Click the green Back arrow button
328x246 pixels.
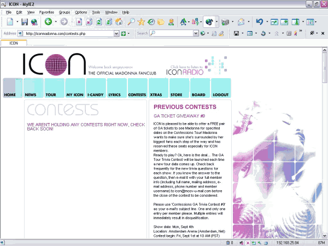[x=48, y=21]
